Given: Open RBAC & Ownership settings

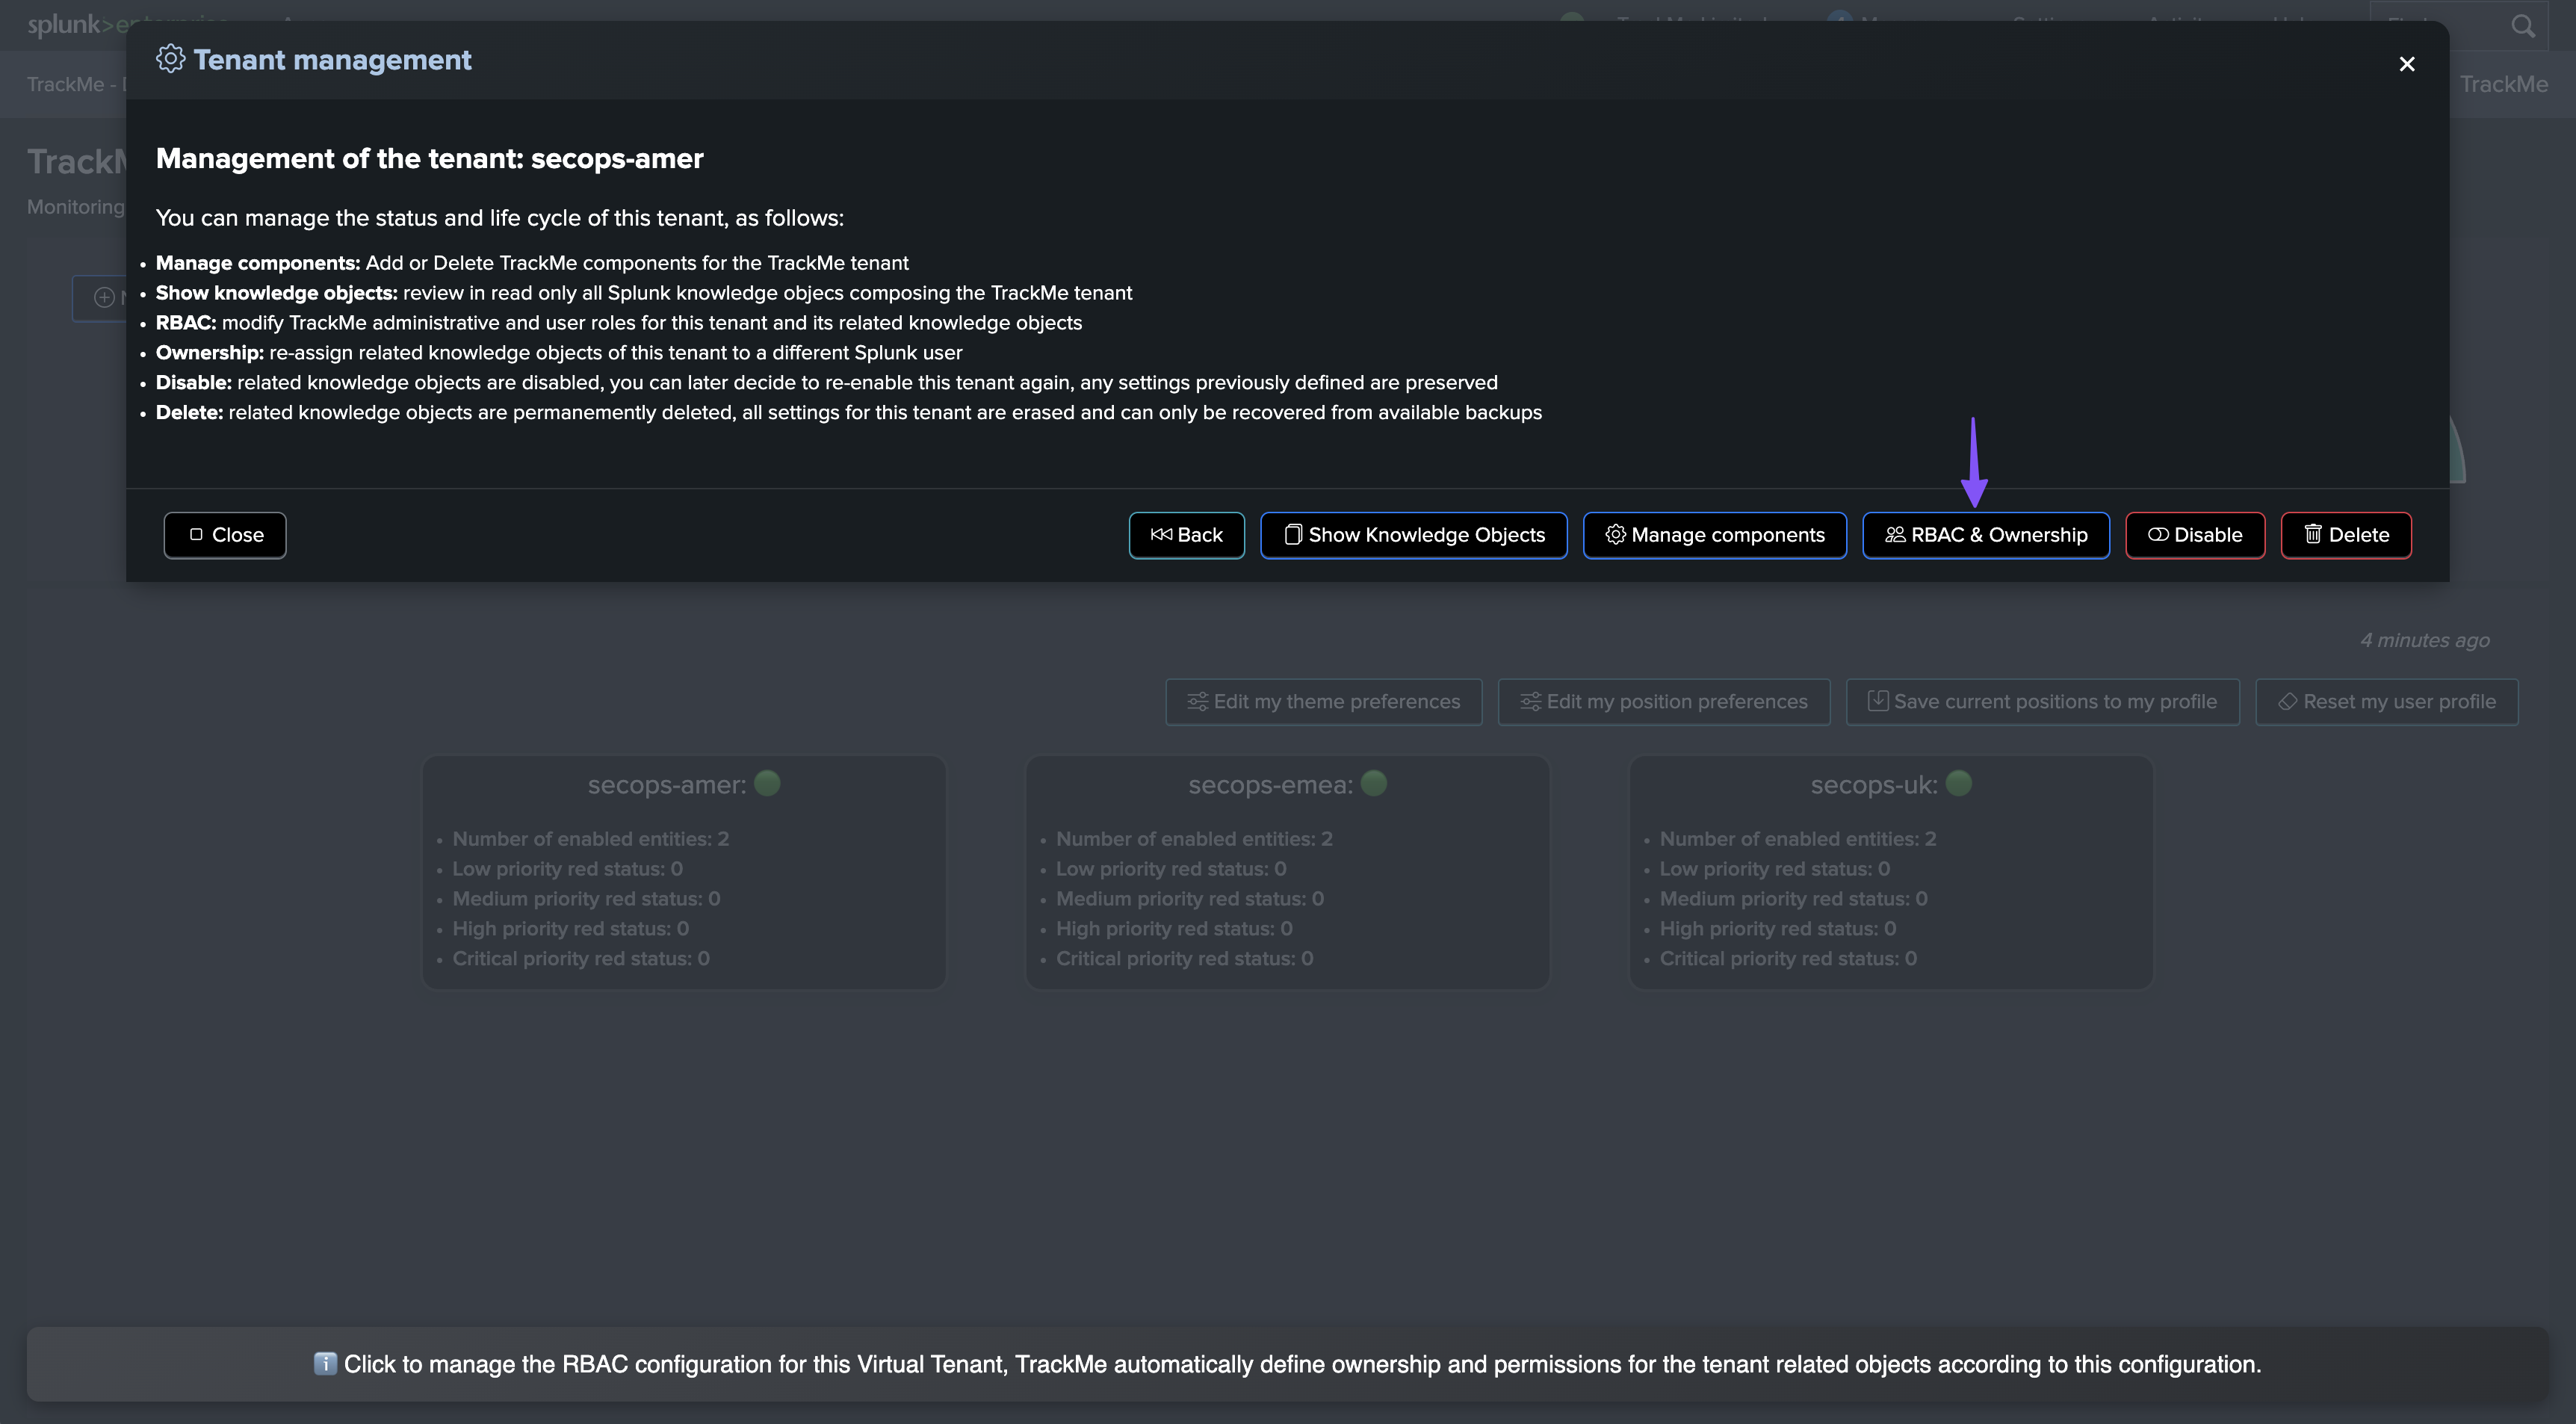Looking at the screenshot, I should click(x=1985, y=535).
